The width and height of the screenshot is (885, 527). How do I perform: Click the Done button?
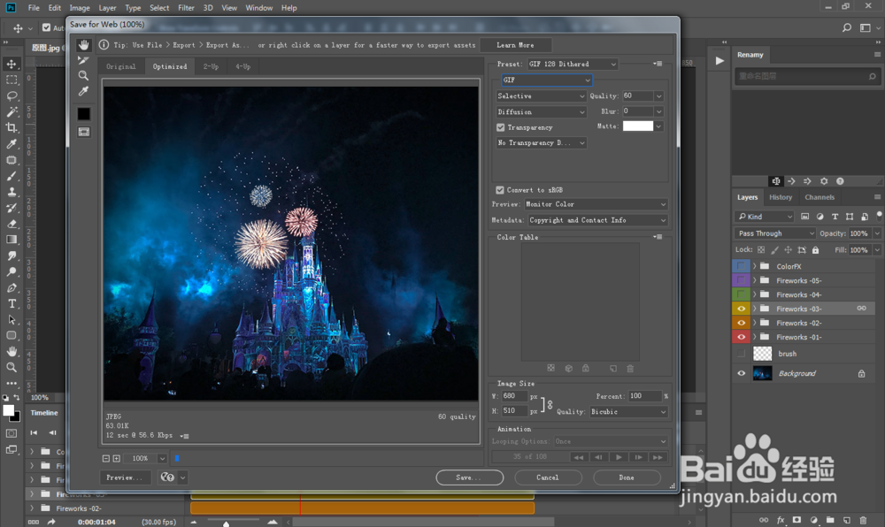pyautogui.click(x=627, y=477)
